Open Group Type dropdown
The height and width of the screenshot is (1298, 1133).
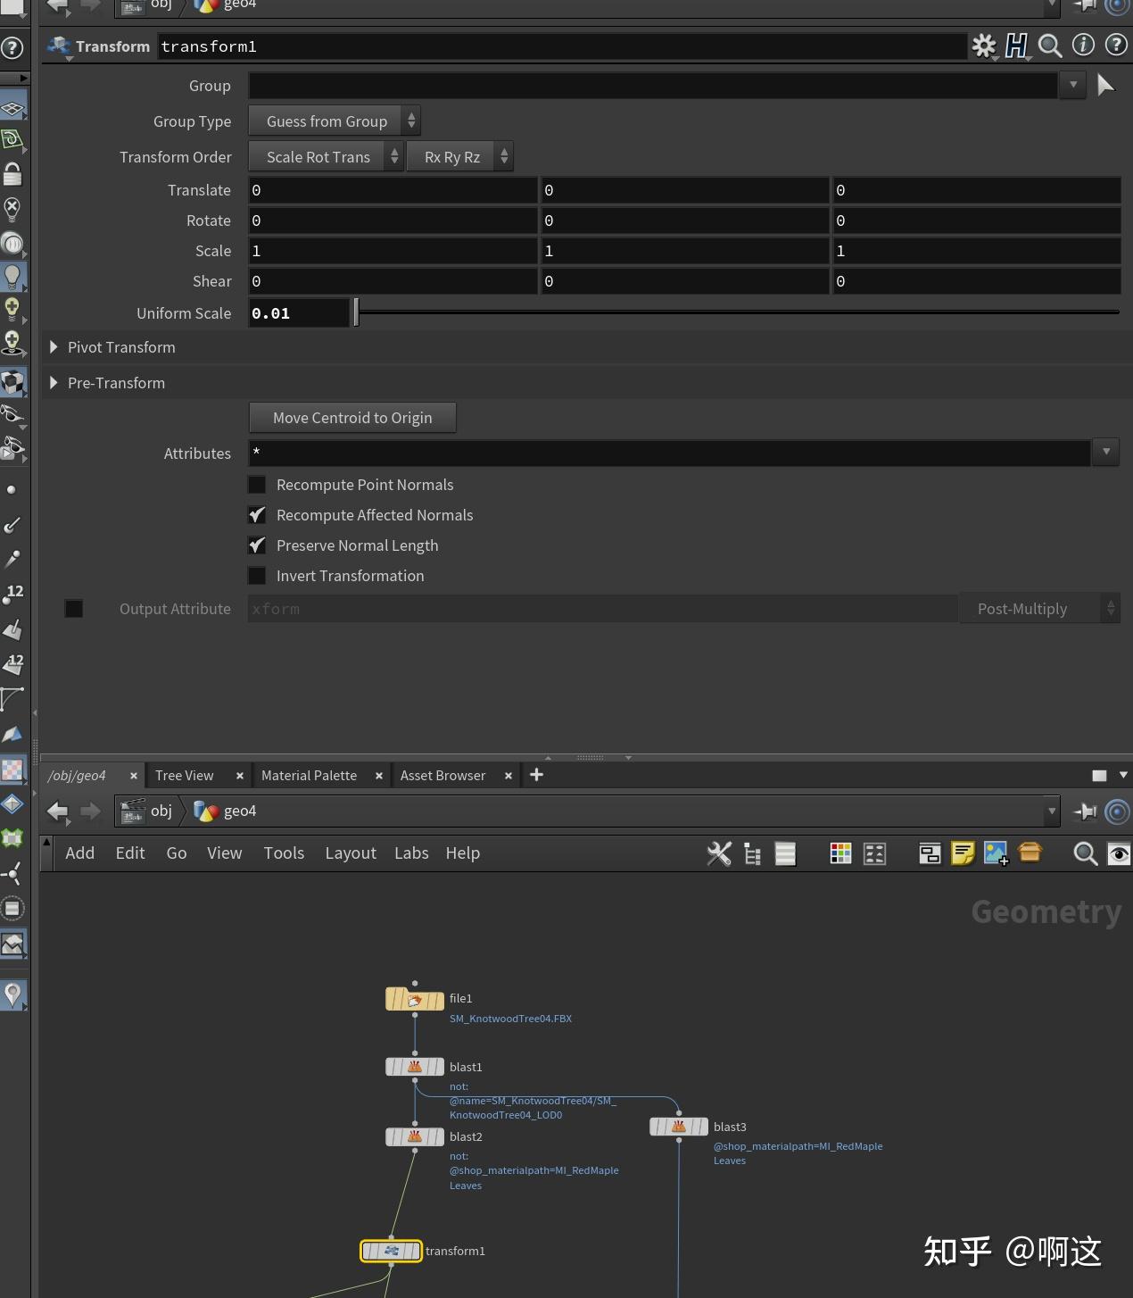point(334,121)
